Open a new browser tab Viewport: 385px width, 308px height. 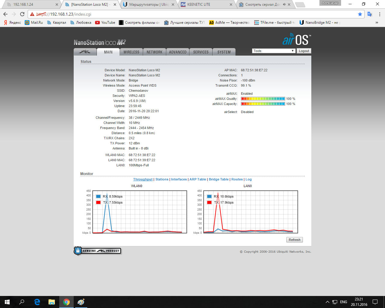pos(300,5)
